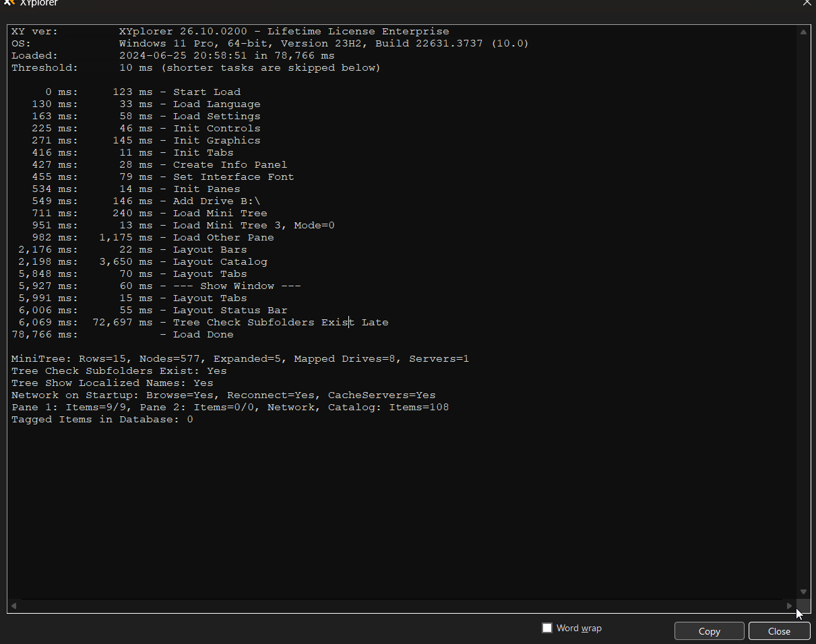Viewport: 816px width, 644px height.
Task: Click the vertical scrollbar down arrow
Action: tap(803, 592)
